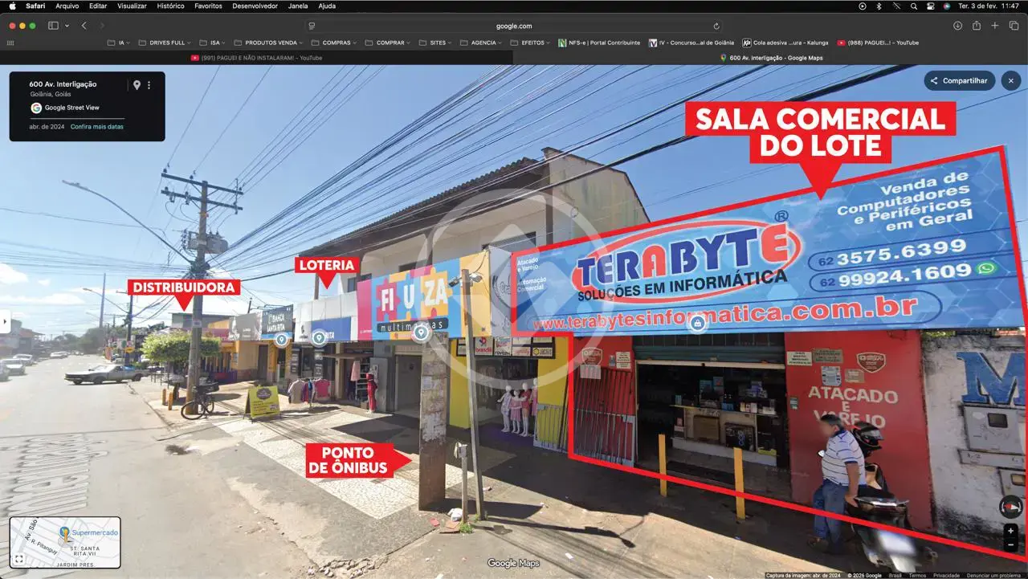Open the three-dot options in address card
Screen dimensions: 1028x579
point(149,84)
